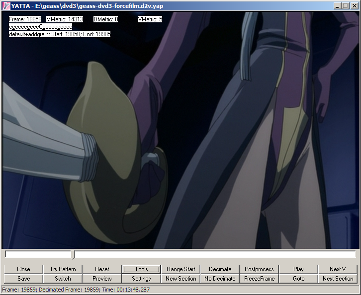Click the frame seek slider thumb
The image size is (361, 295).
73,255
